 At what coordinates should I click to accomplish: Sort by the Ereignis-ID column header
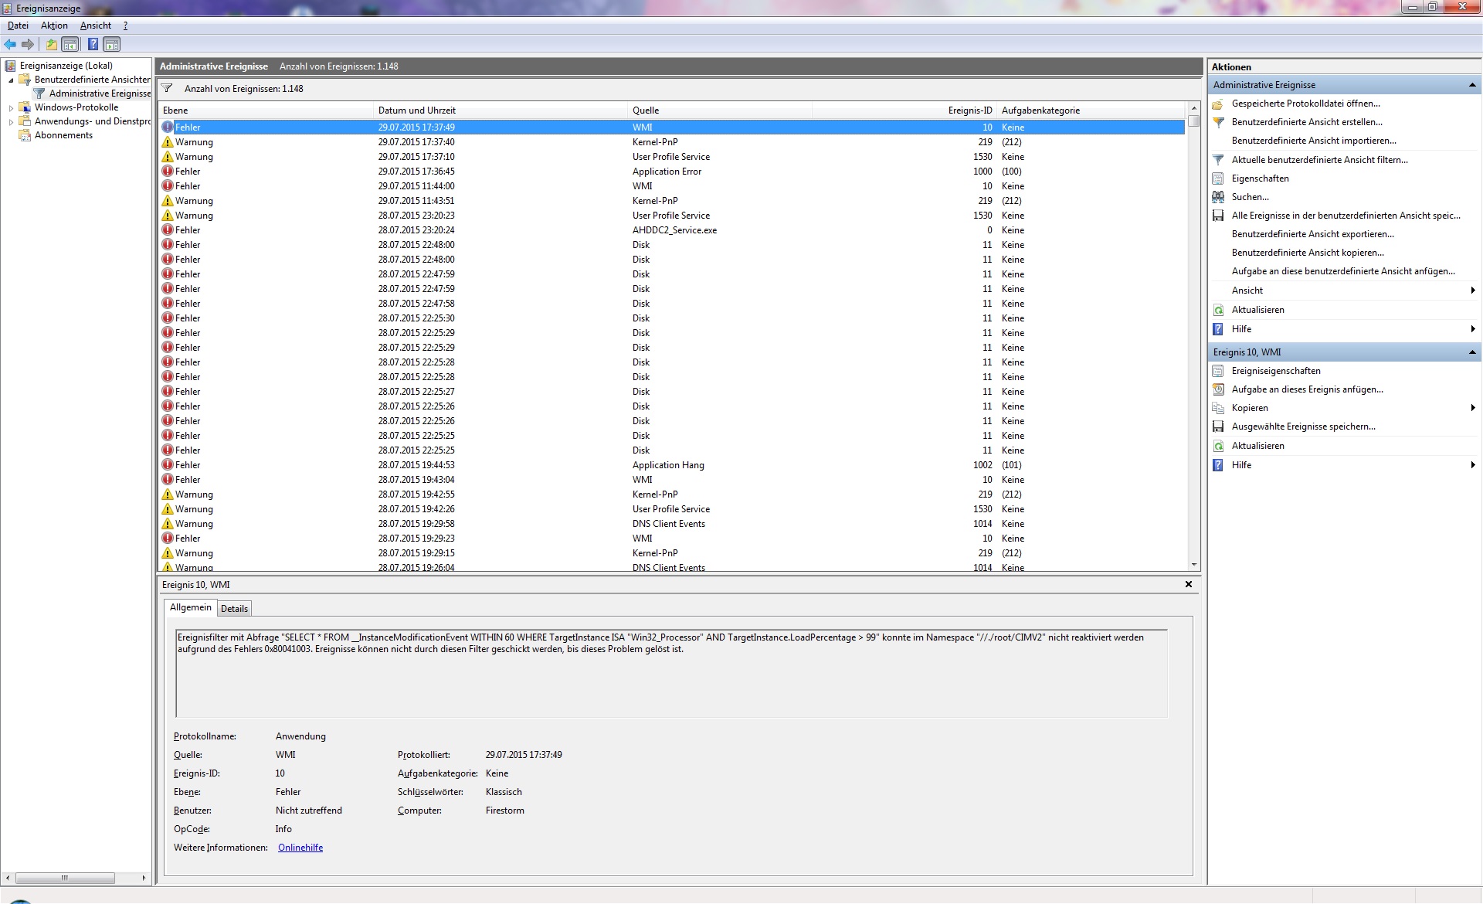click(x=969, y=110)
